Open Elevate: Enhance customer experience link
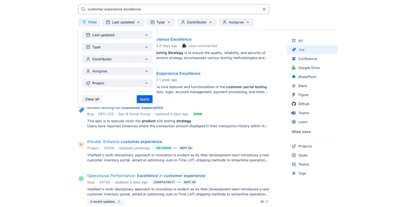This screenshot has width=411, height=207. [124, 142]
